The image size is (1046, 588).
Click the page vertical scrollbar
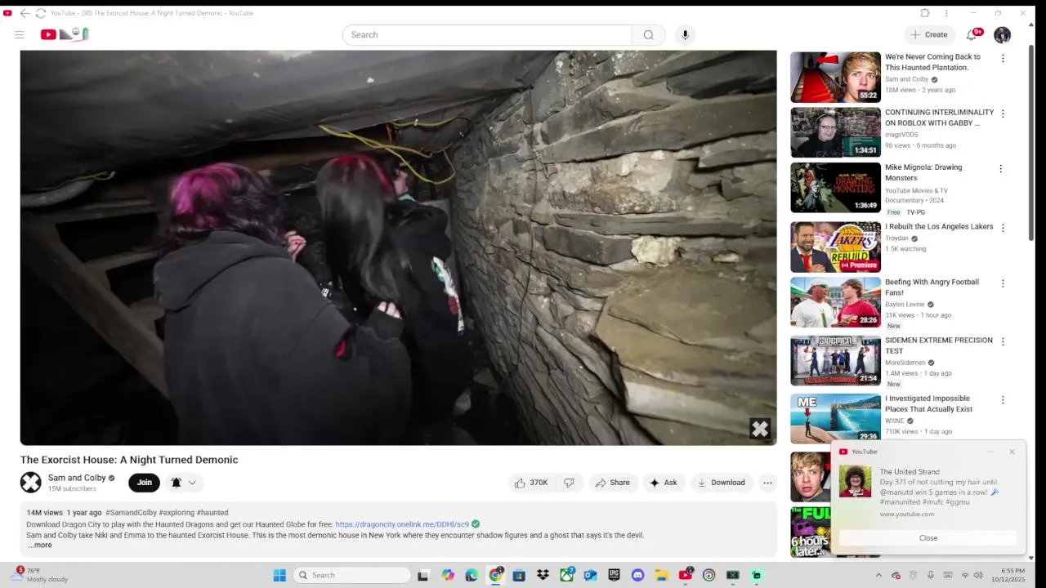coord(1031,143)
